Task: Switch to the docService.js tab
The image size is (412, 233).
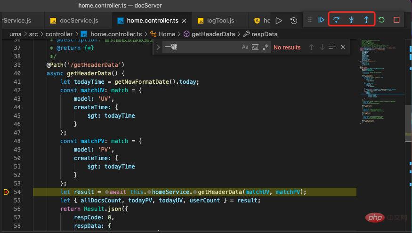Action: click(79, 21)
